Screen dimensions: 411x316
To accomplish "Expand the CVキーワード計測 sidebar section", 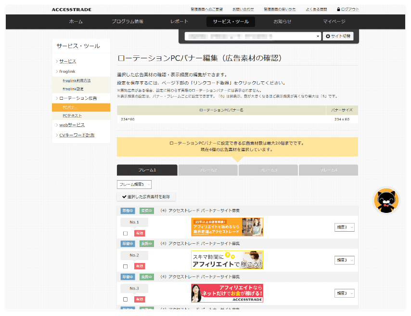I will tap(77, 135).
